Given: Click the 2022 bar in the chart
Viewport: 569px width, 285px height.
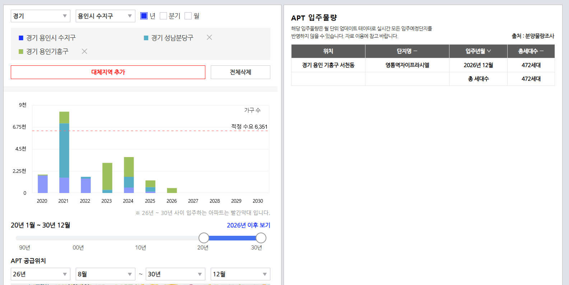Looking at the screenshot, I should point(86,185).
